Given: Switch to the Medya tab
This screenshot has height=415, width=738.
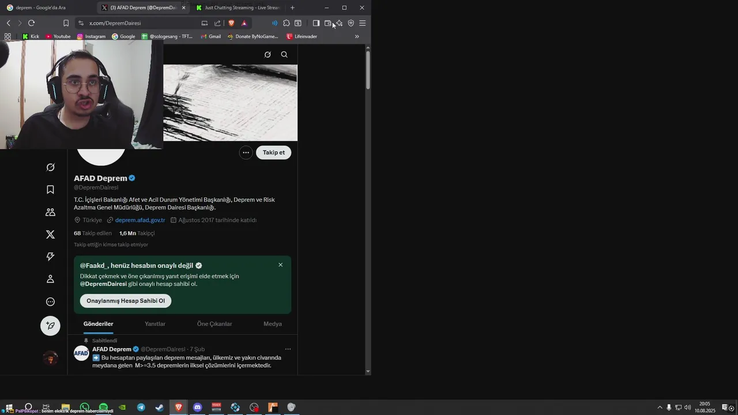Looking at the screenshot, I should [x=273, y=324].
